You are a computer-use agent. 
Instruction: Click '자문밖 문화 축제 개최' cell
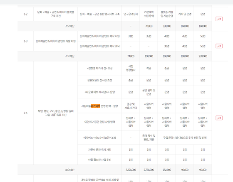click(99, 150)
